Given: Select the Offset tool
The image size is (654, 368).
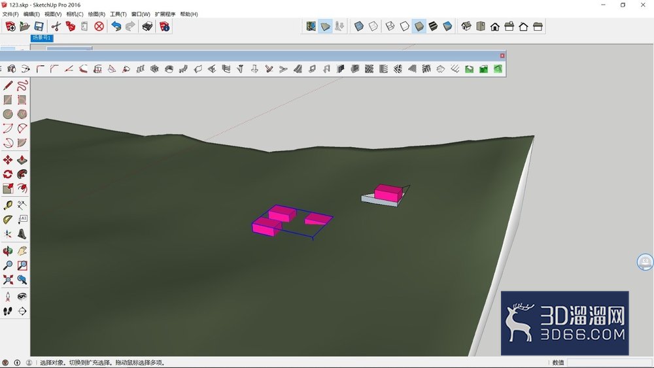Looking at the screenshot, I should pyautogui.click(x=22, y=188).
